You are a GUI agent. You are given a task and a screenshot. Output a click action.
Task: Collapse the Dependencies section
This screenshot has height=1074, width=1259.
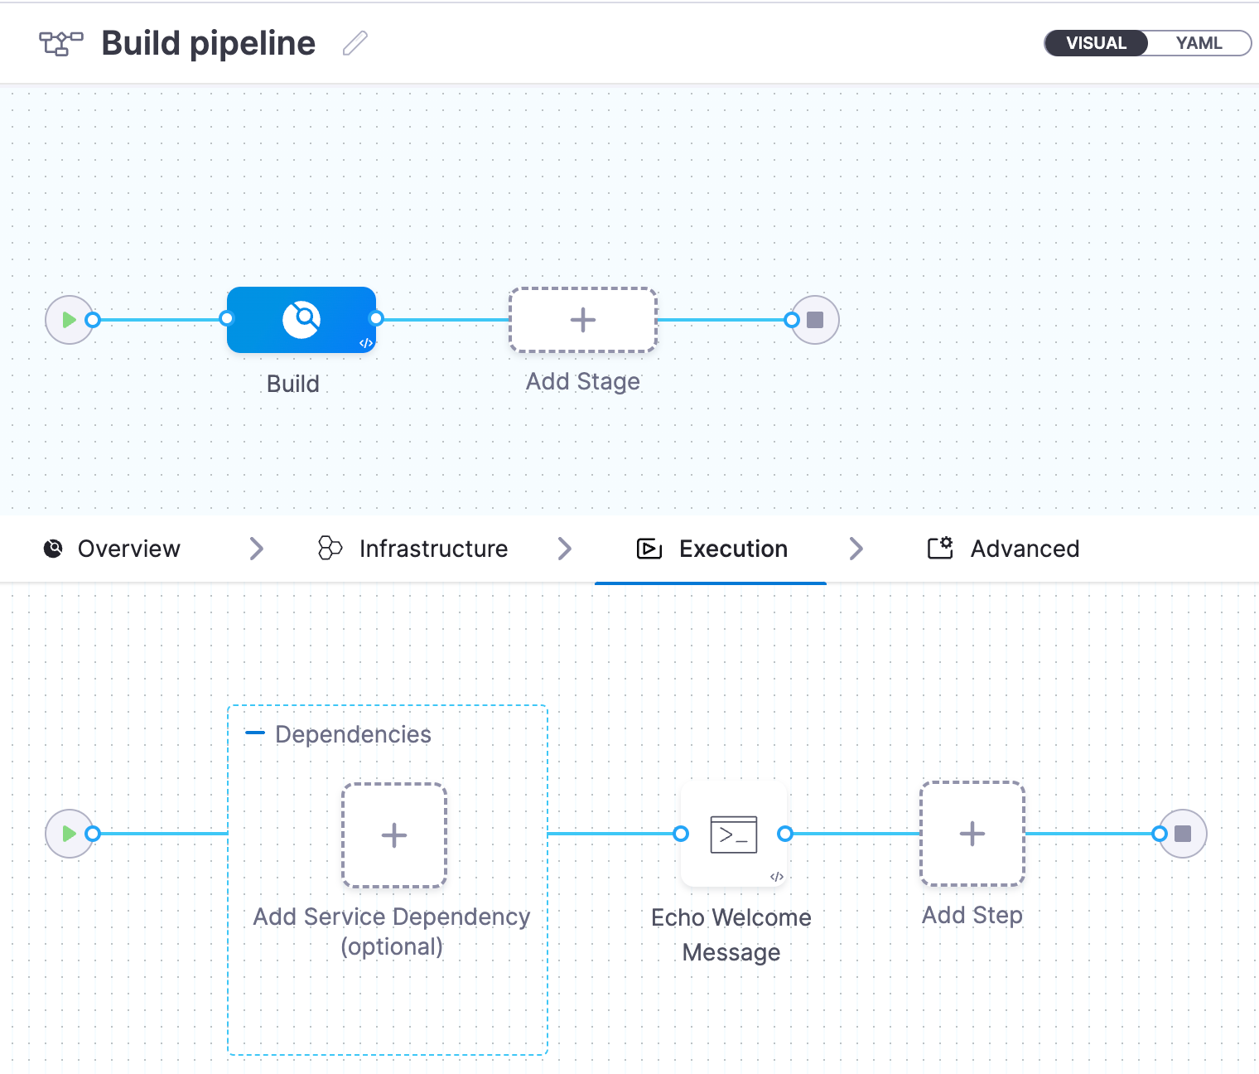[x=255, y=733]
